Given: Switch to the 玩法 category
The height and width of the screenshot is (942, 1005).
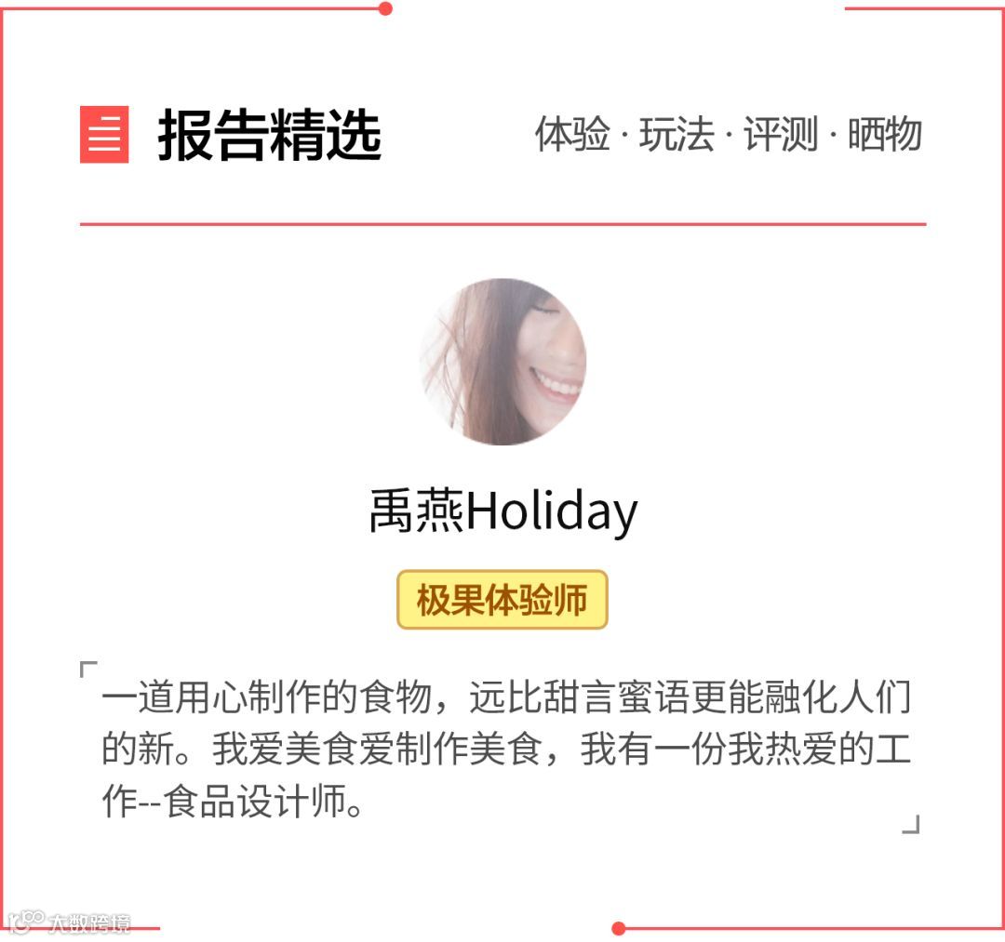Looking at the screenshot, I should coord(677,135).
